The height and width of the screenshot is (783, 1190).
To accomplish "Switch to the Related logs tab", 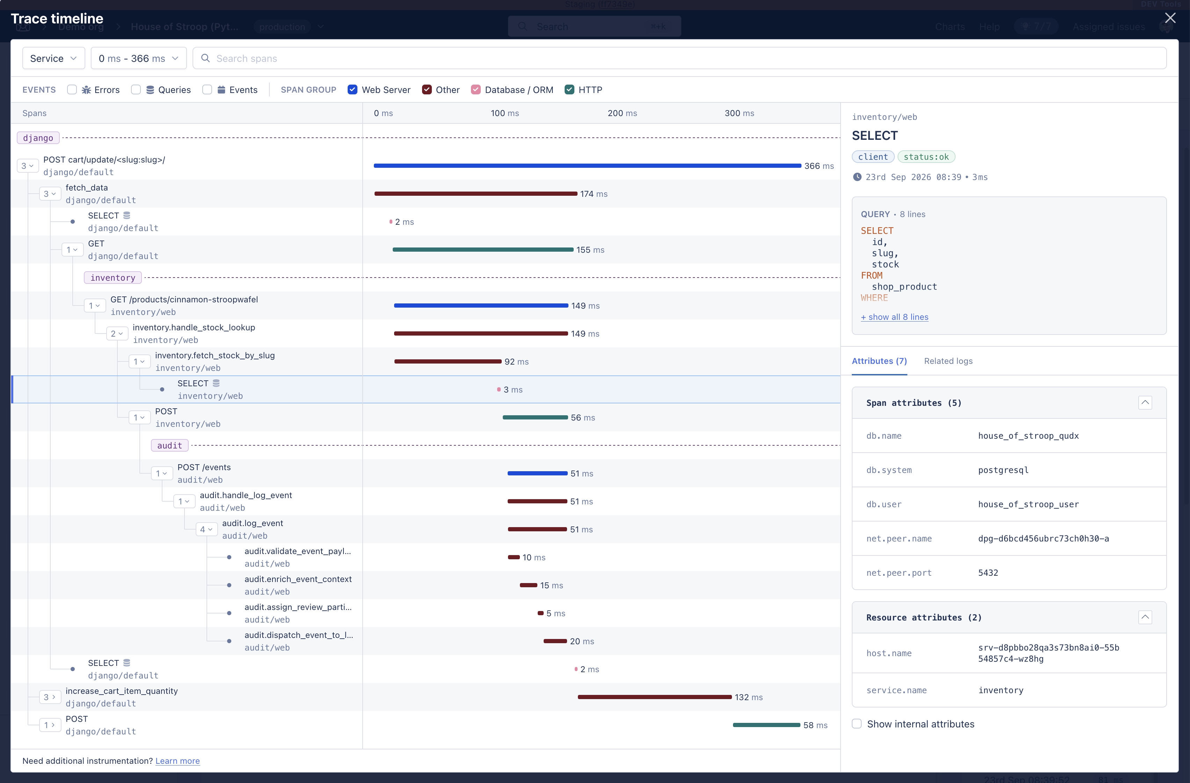I will tap(948, 361).
